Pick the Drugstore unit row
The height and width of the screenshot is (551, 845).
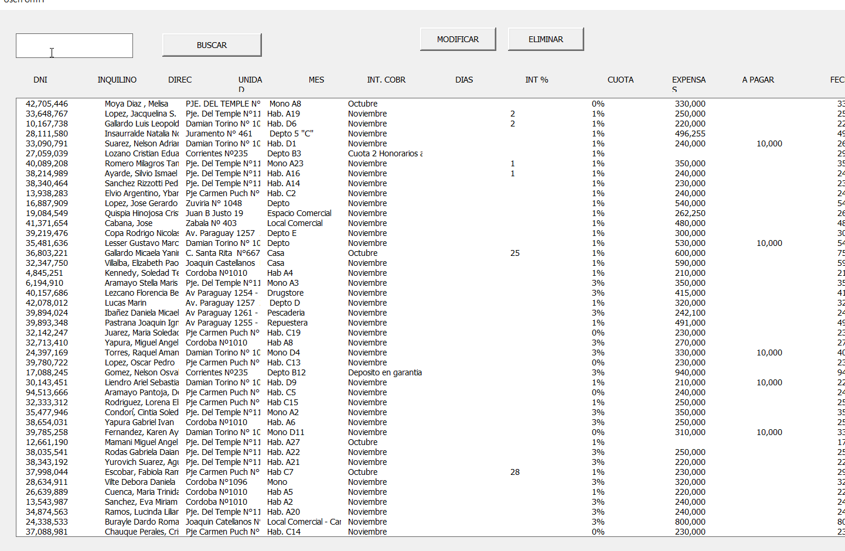pos(285,293)
